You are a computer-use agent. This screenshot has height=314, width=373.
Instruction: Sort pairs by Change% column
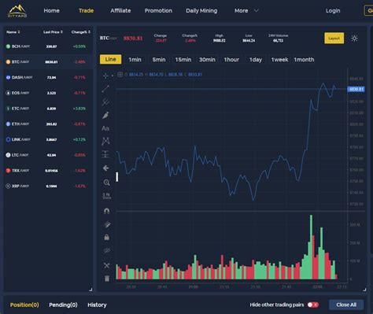click(89, 32)
